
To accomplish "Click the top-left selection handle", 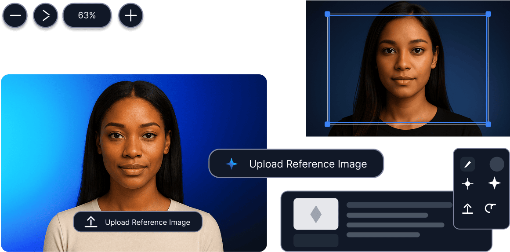I will 327,14.
